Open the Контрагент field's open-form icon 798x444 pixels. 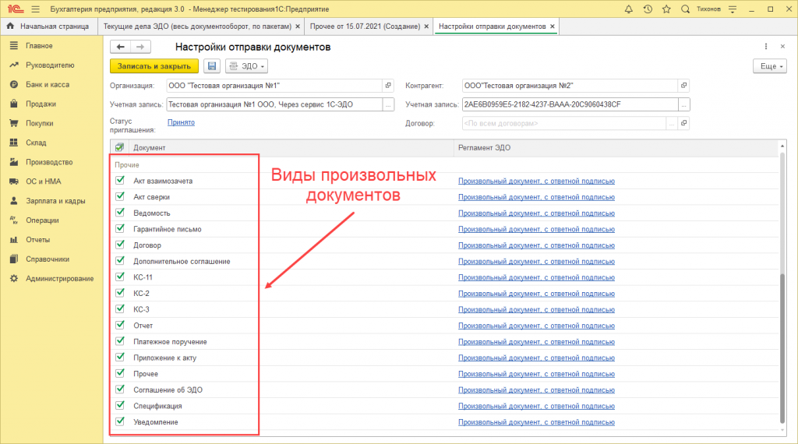click(684, 86)
